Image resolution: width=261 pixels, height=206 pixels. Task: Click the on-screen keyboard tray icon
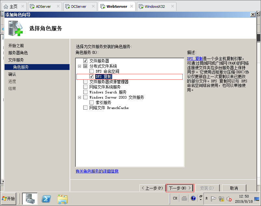coord(184,198)
